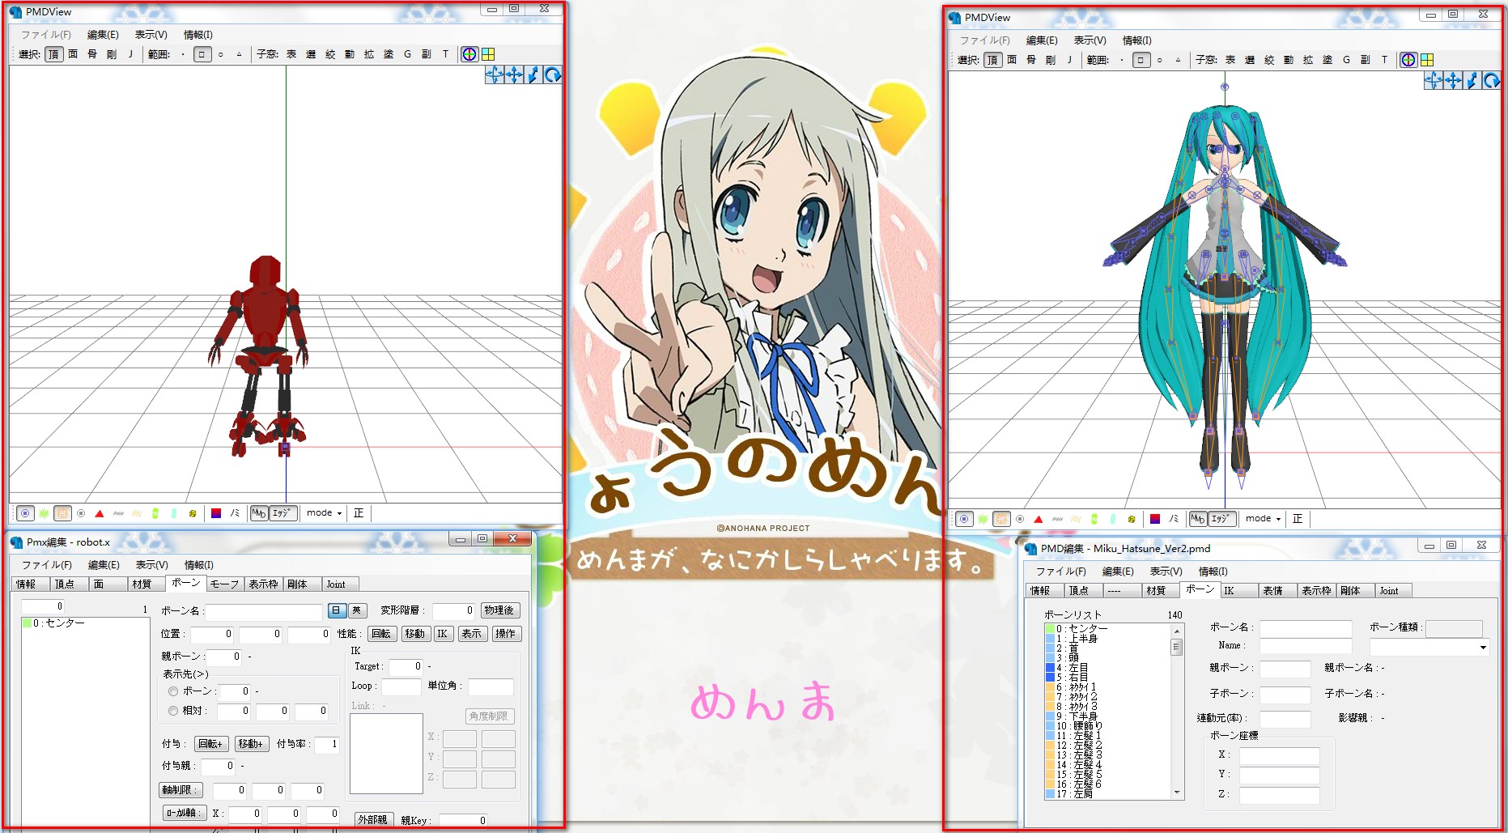Click the red triangle icon in the left PMDView bottom bar

click(x=100, y=513)
